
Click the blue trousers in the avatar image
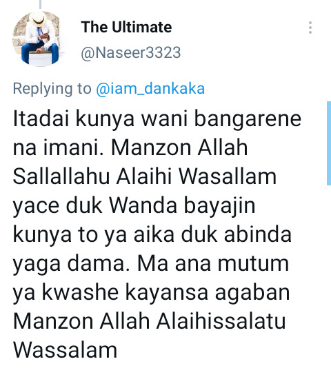[x=40, y=53]
